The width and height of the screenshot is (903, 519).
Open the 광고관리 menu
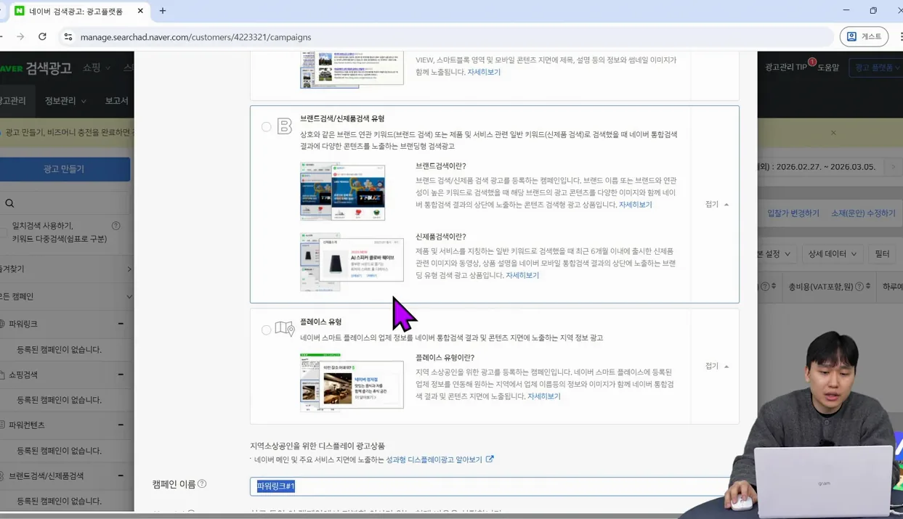[13, 101]
